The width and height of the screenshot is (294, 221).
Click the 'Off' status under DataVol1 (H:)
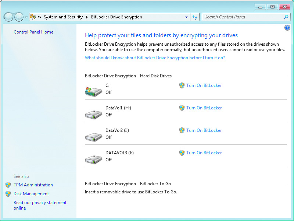(108, 115)
